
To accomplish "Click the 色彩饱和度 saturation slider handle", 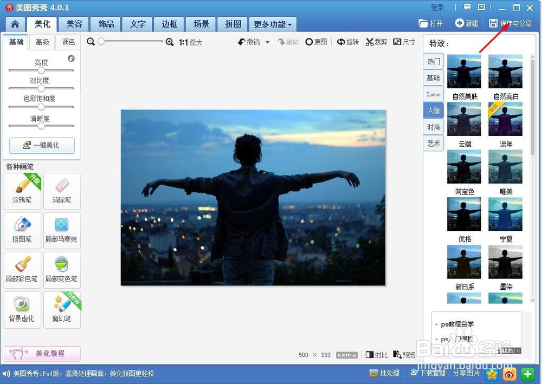I will (41, 107).
